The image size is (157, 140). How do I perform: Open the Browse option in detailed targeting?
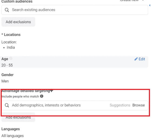pos(139,105)
